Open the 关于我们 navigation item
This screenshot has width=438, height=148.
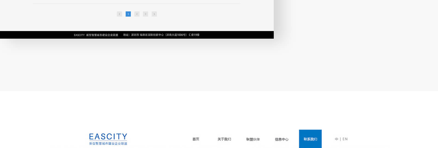(x=224, y=139)
